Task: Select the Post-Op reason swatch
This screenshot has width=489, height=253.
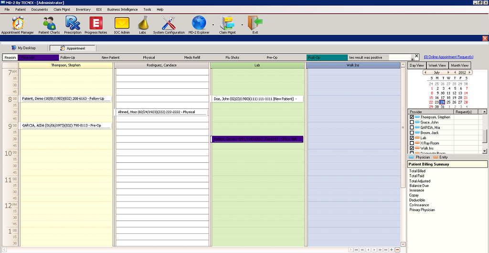Action: 327,58
